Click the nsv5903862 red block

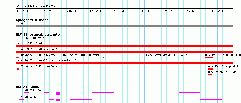210,74
